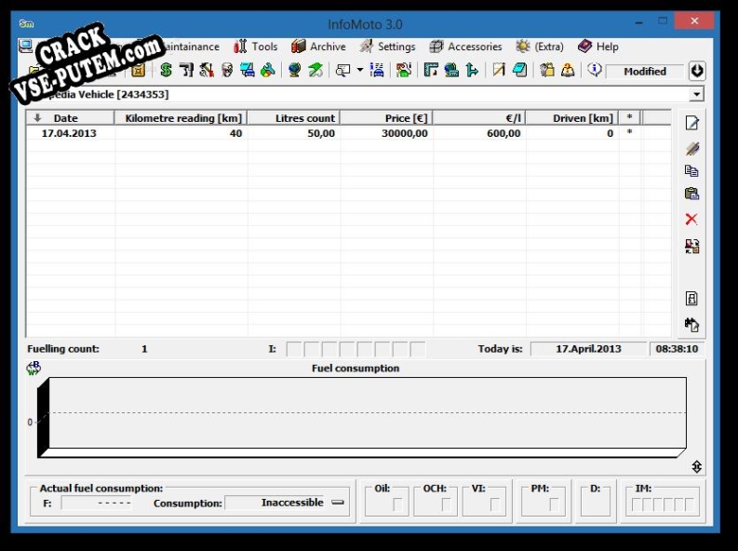Click the Consumption field showing Inaccessible
Viewport: 738px width, 551px height.
point(275,503)
